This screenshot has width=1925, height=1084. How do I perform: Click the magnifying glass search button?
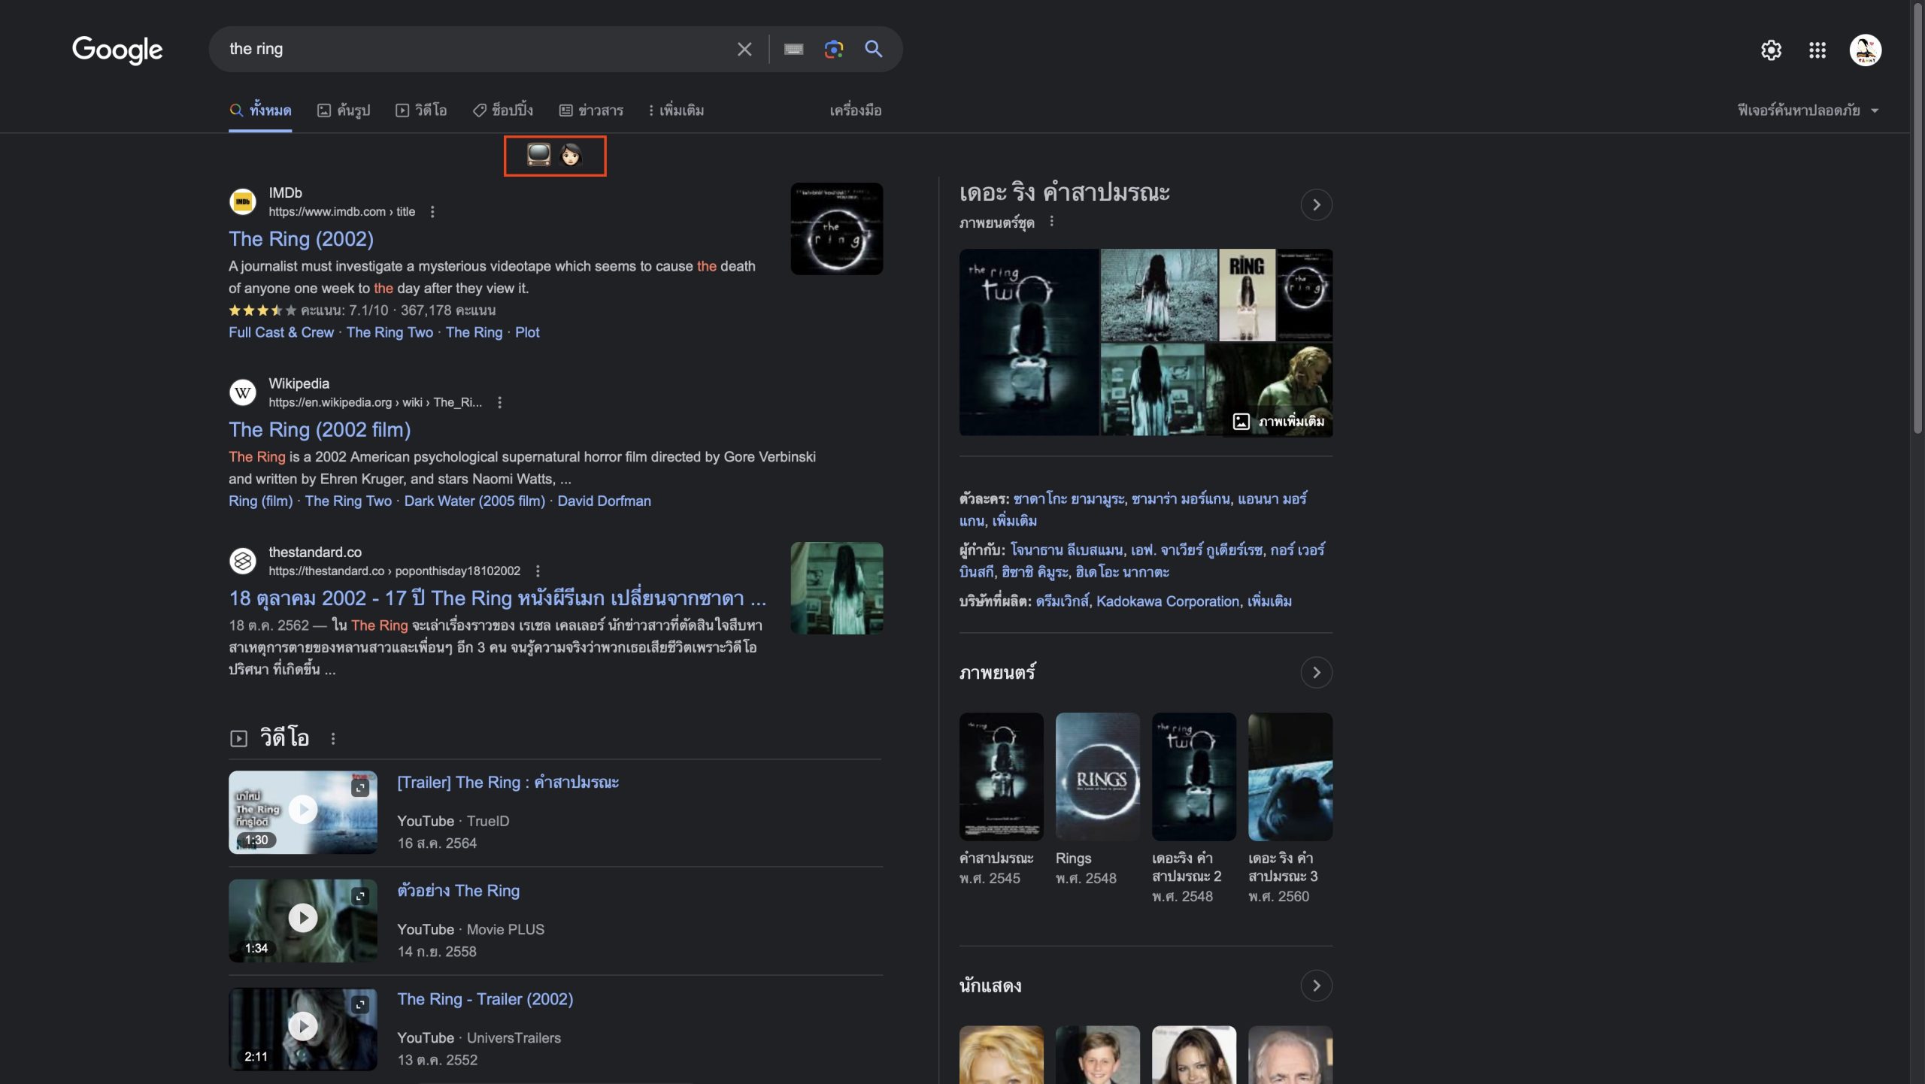(873, 50)
